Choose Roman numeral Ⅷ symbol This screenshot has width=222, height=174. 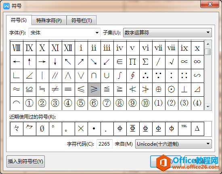click(x=17, y=48)
